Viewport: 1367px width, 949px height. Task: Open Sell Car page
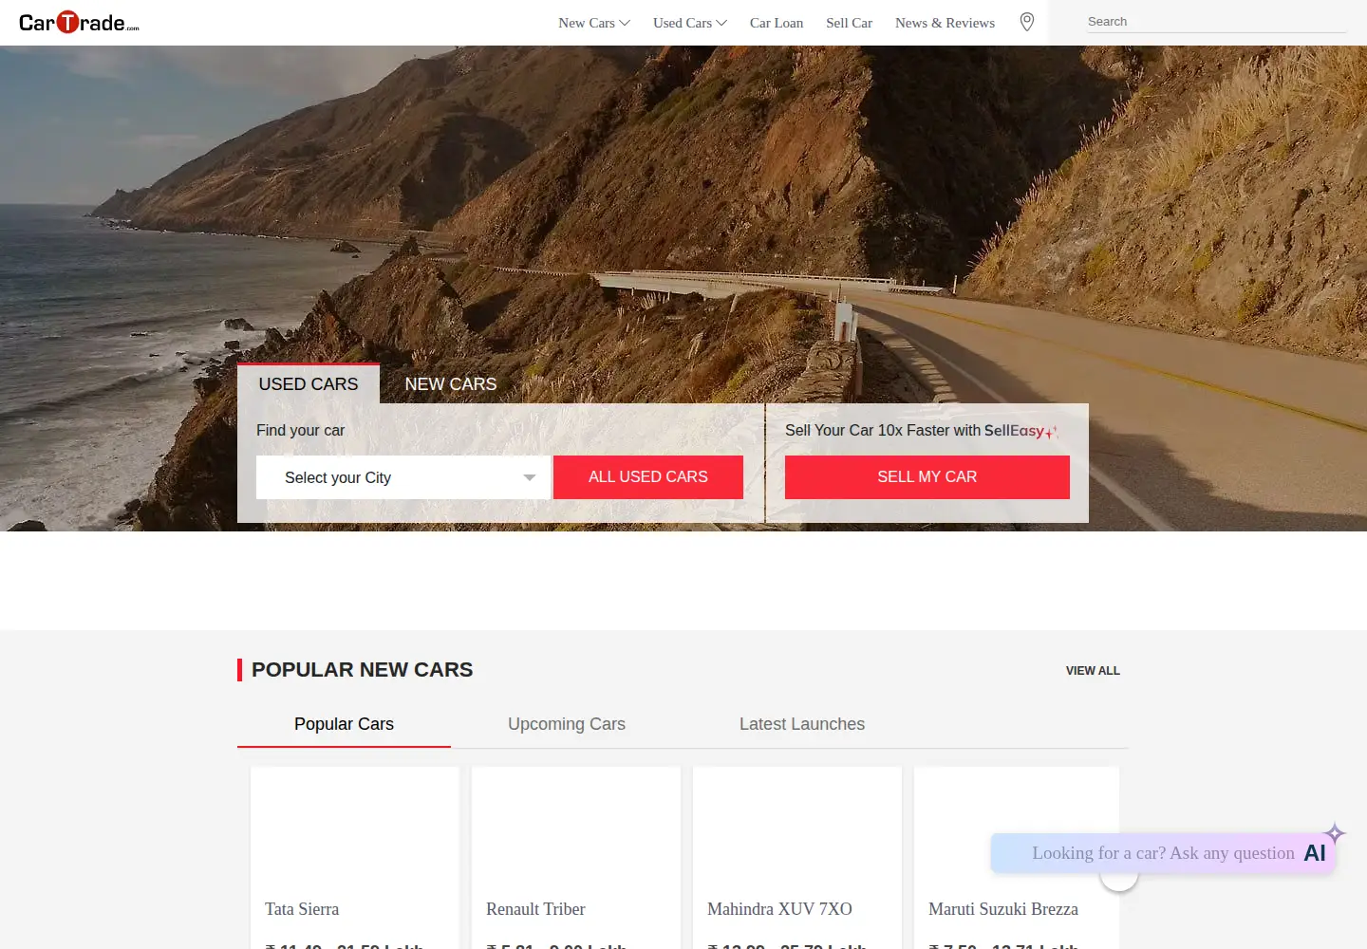coord(849,23)
